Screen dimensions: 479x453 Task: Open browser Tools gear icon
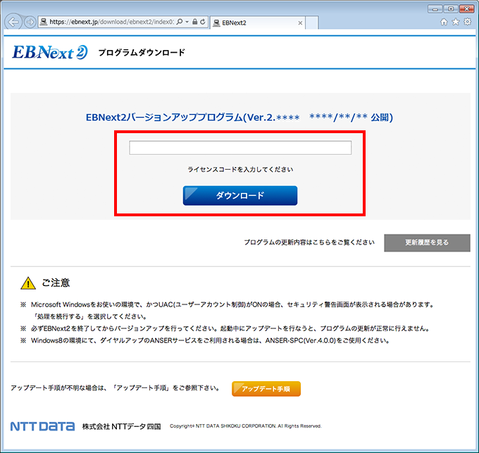coord(468,22)
